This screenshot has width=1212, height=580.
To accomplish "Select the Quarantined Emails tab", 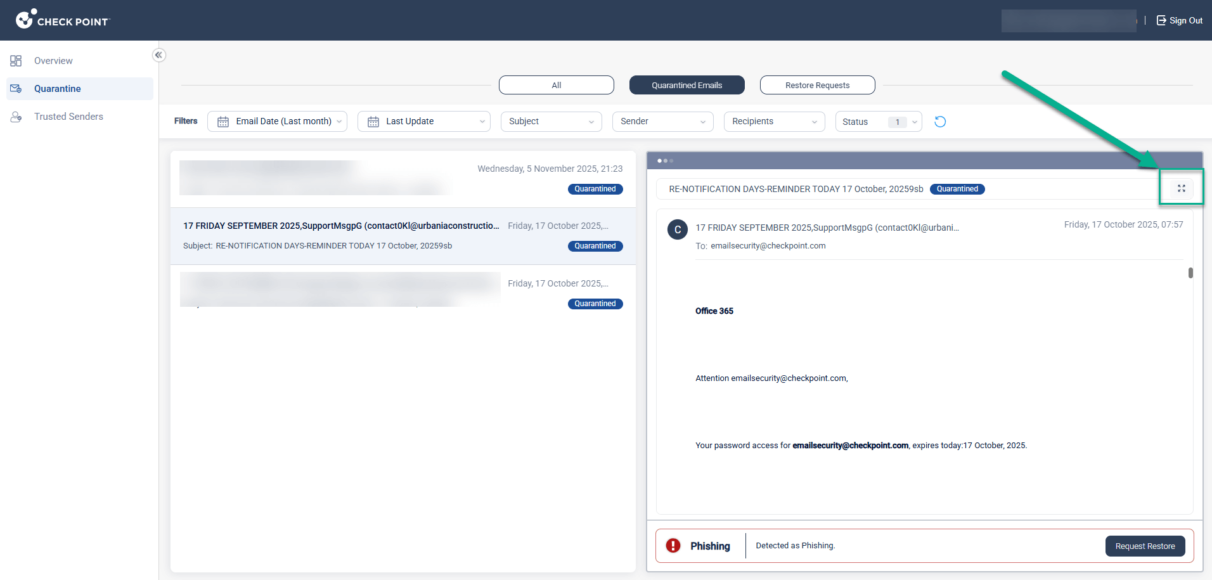I will tap(687, 85).
